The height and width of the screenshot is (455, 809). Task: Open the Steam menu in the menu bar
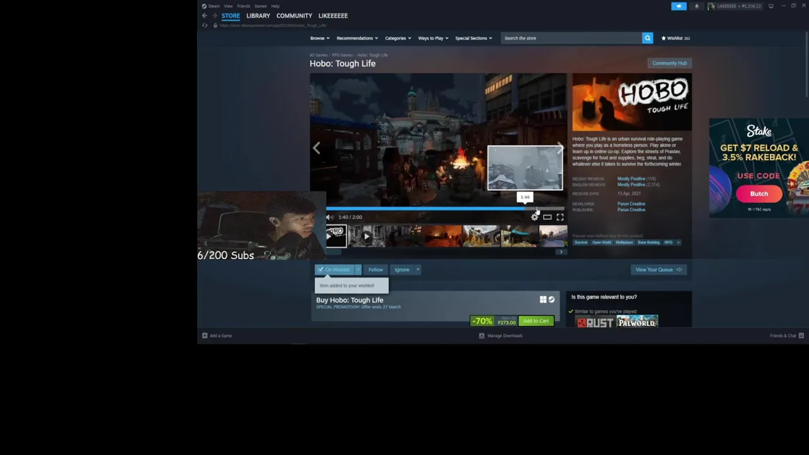pos(214,6)
